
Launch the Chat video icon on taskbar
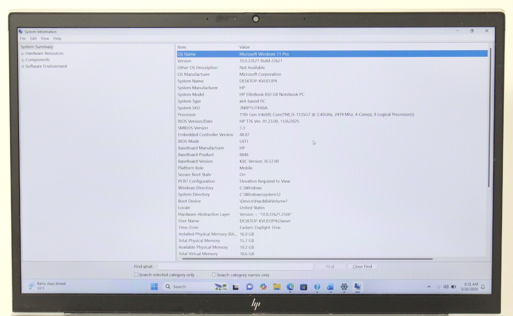(249, 287)
